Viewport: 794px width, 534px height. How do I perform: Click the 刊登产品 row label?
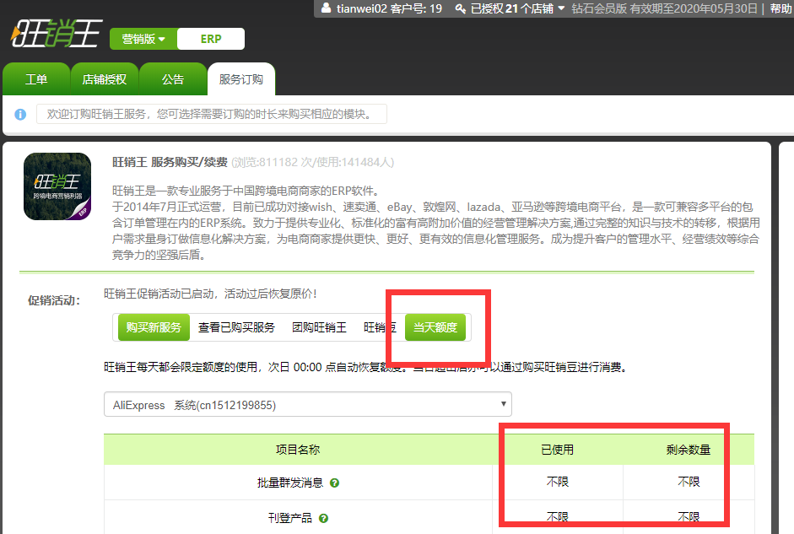(x=290, y=518)
